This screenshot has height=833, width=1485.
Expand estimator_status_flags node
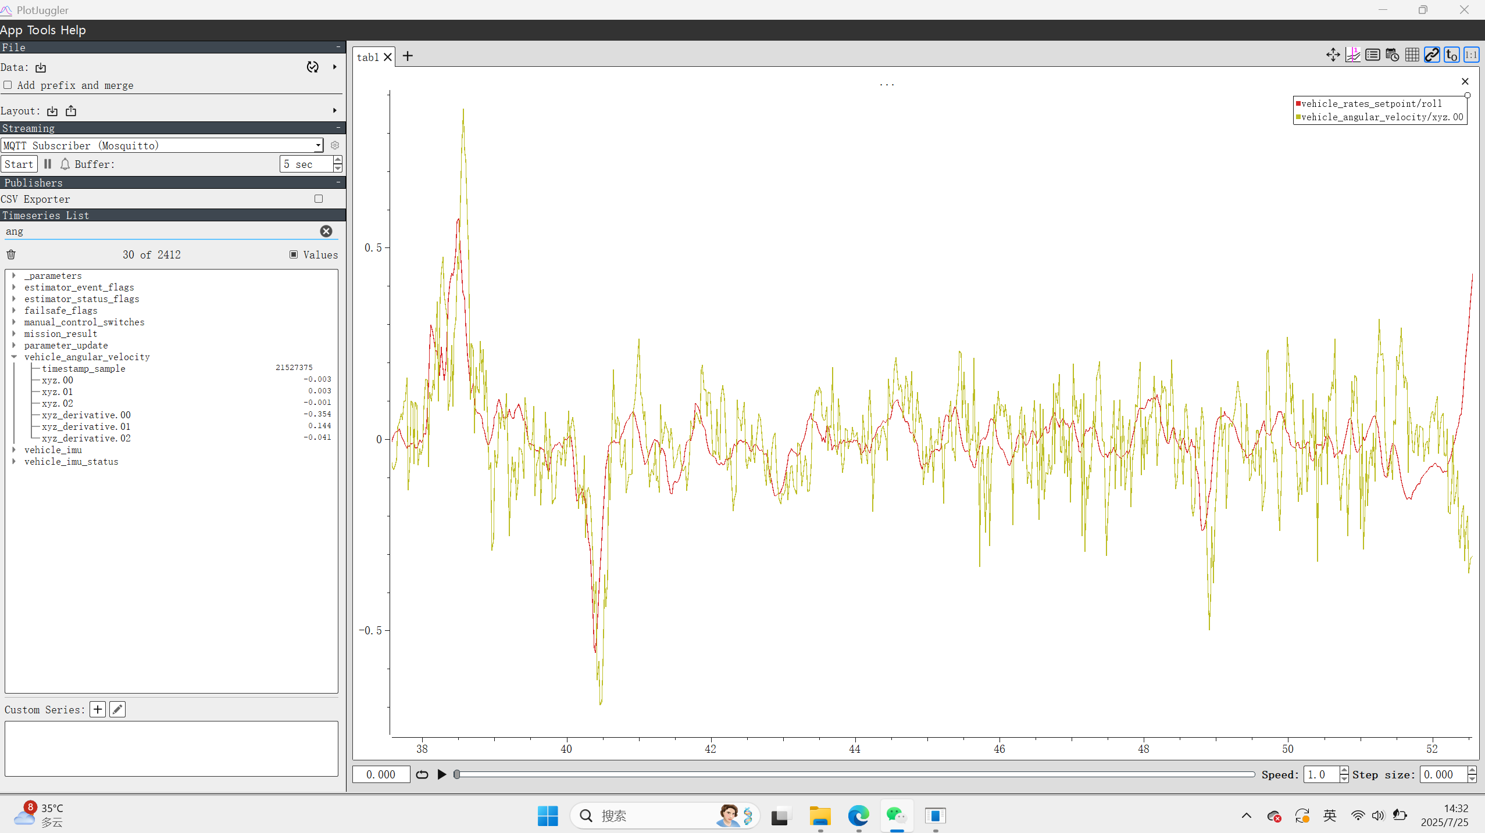click(14, 299)
